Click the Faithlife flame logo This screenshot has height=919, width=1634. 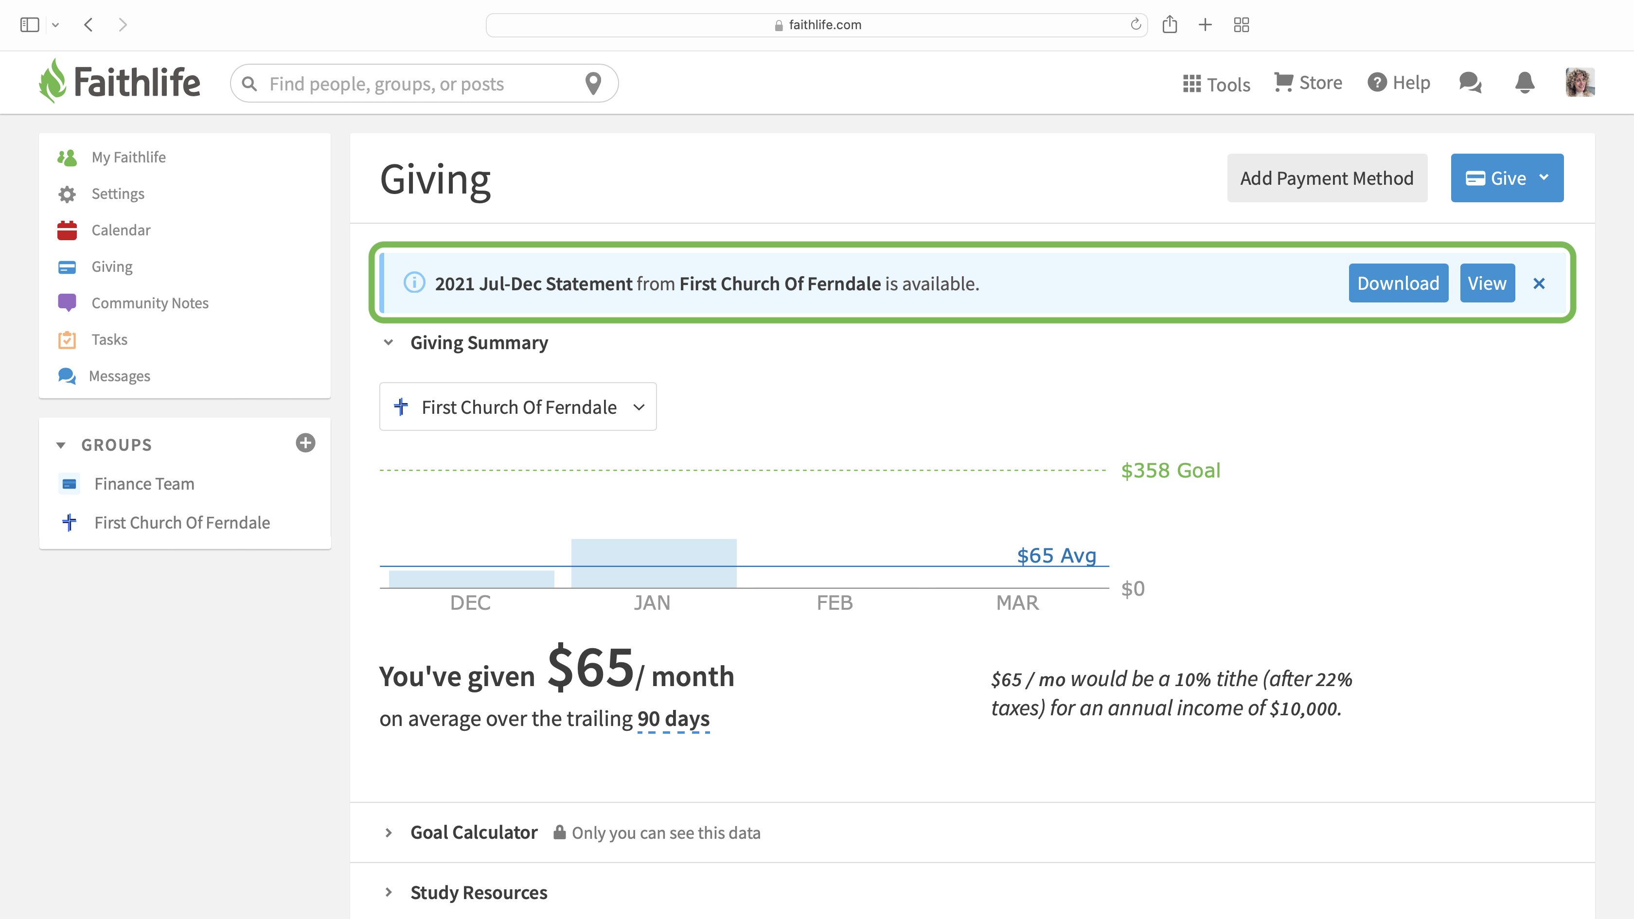point(53,81)
